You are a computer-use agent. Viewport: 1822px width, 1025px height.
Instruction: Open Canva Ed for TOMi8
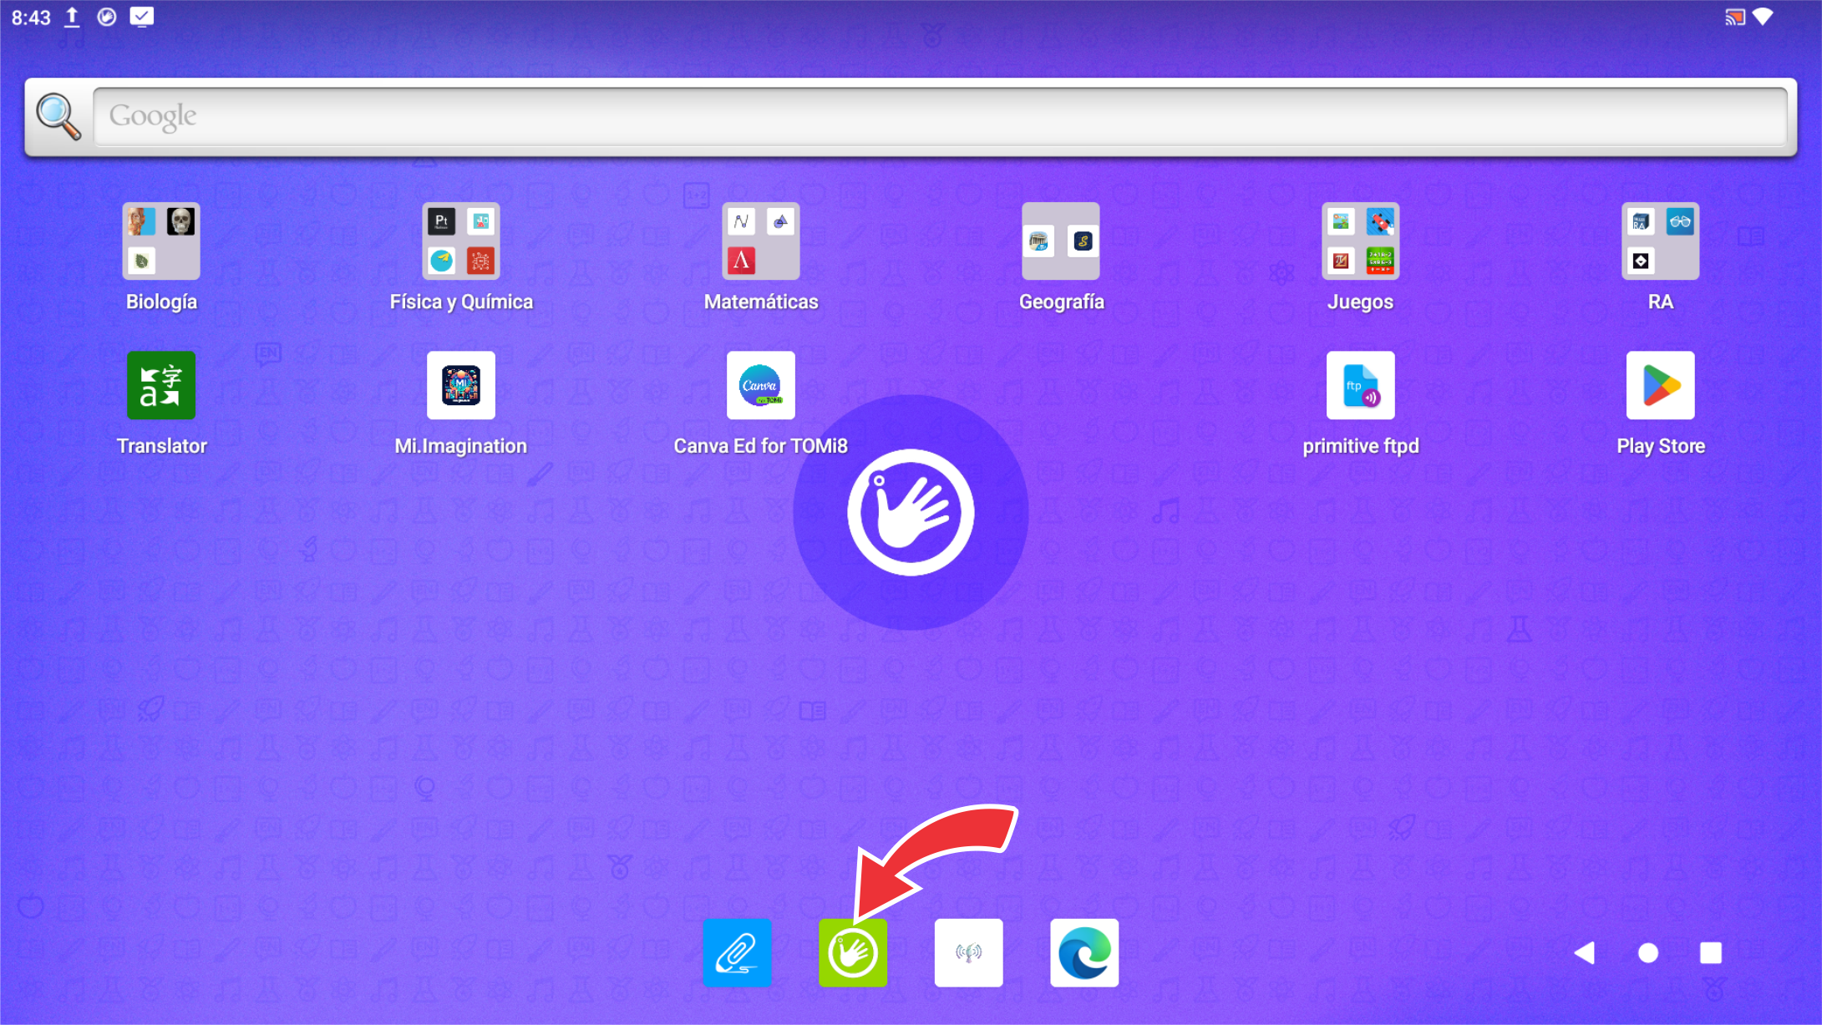pyautogui.click(x=760, y=386)
